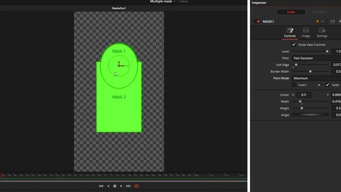Open the color chevron next to MASK1
The width and height of the screenshot is (341, 192).
322,21
